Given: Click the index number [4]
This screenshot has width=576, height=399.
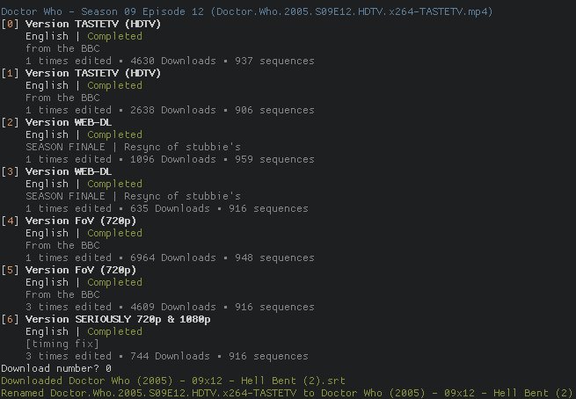Looking at the screenshot, I should click(10, 221).
